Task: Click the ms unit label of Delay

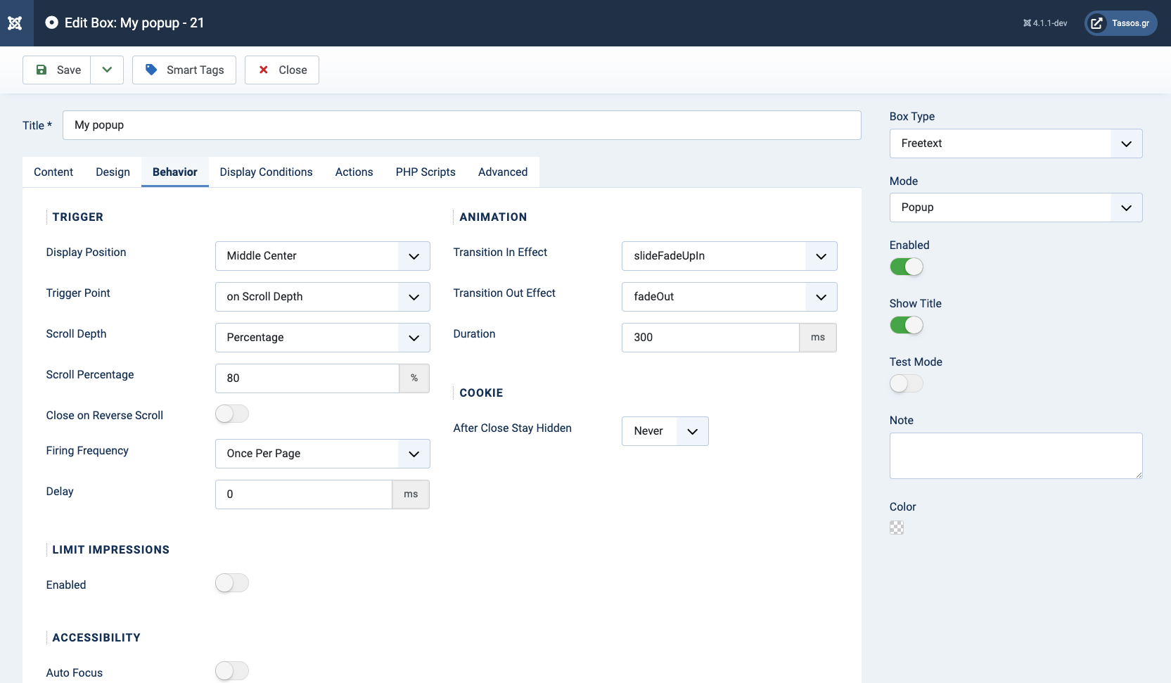Action: click(411, 494)
